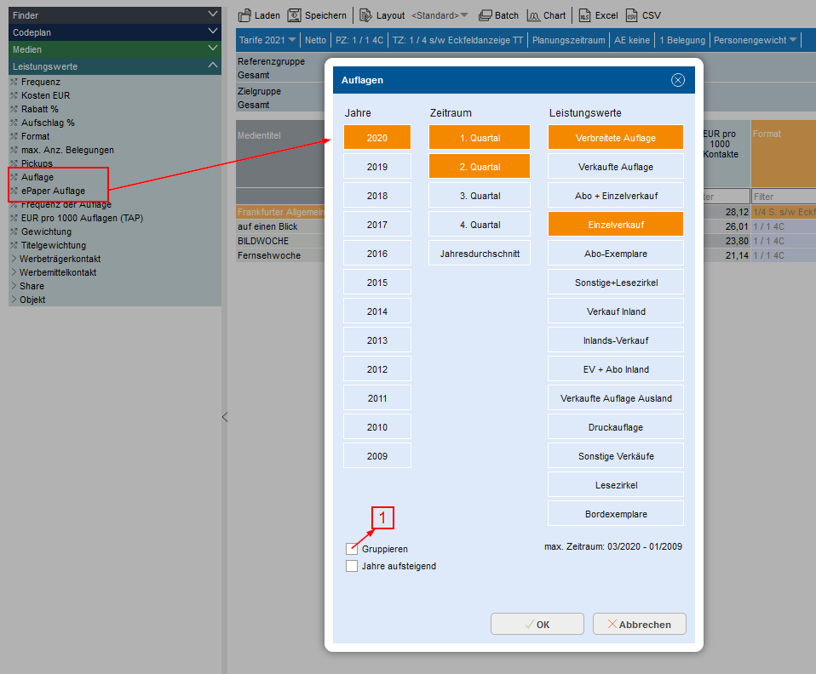Enable the Gruppieren checkbox
Image resolution: width=816 pixels, height=674 pixels.
click(352, 549)
